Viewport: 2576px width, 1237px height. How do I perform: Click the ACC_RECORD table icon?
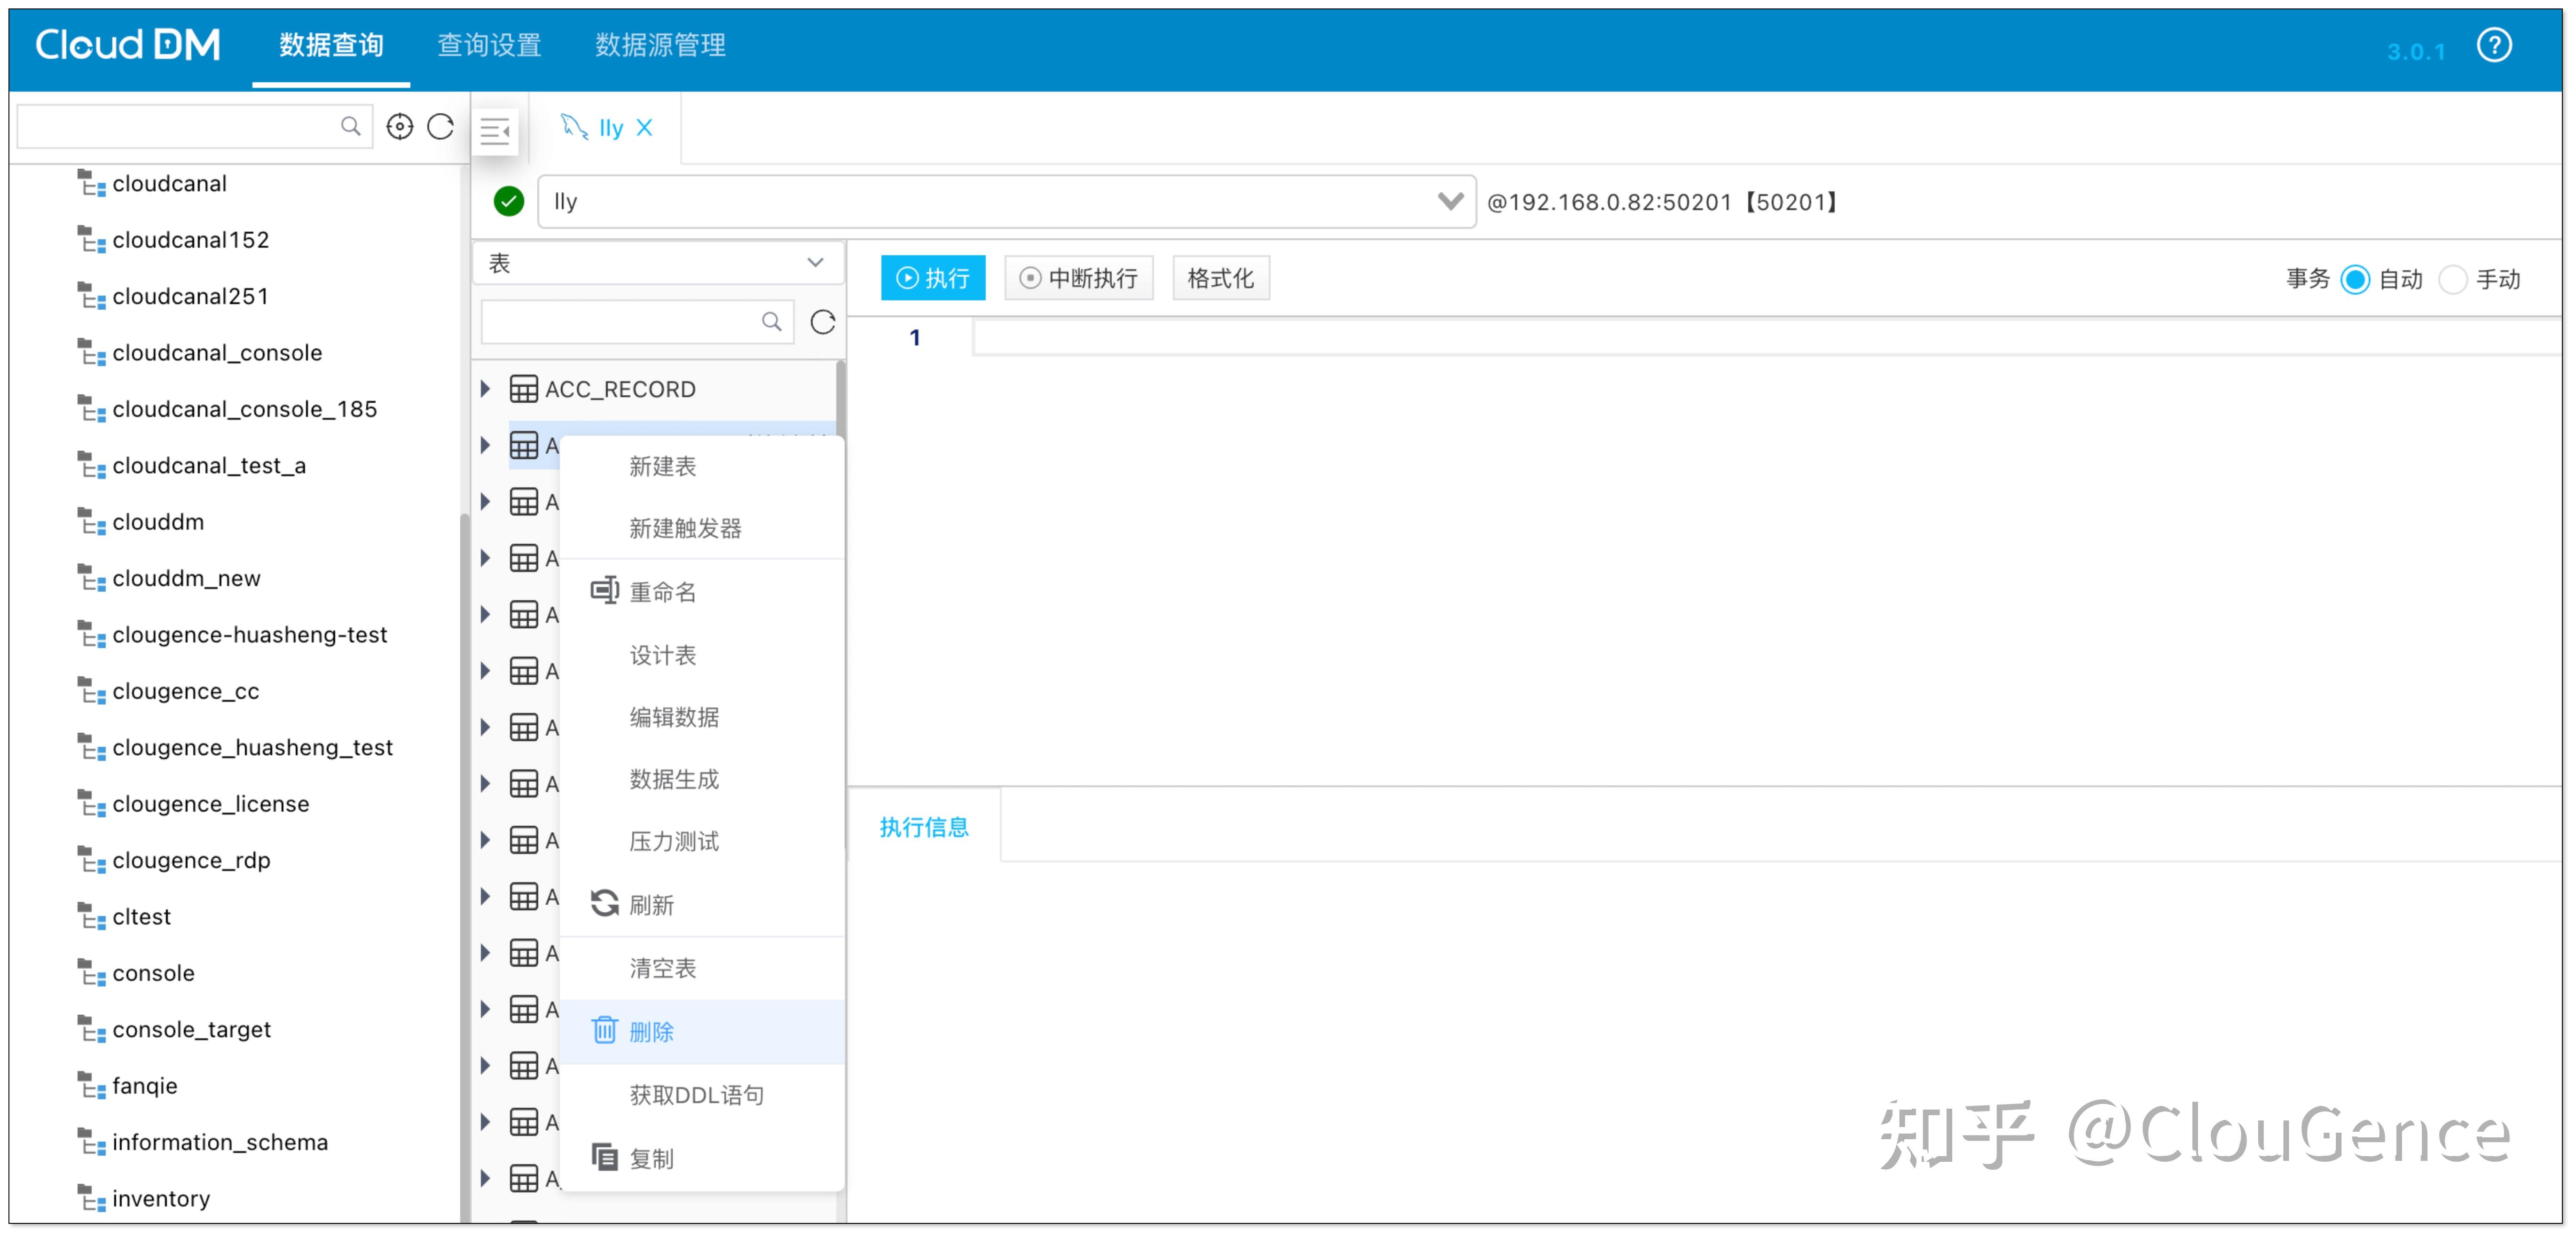[523, 389]
